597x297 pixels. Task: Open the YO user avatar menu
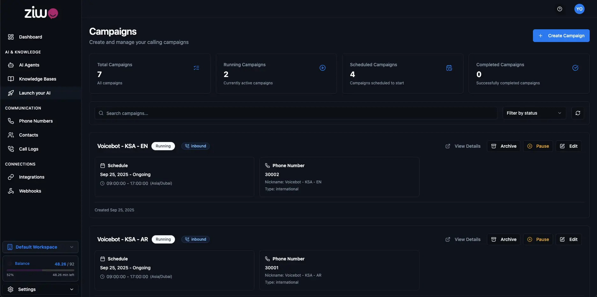pos(579,9)
